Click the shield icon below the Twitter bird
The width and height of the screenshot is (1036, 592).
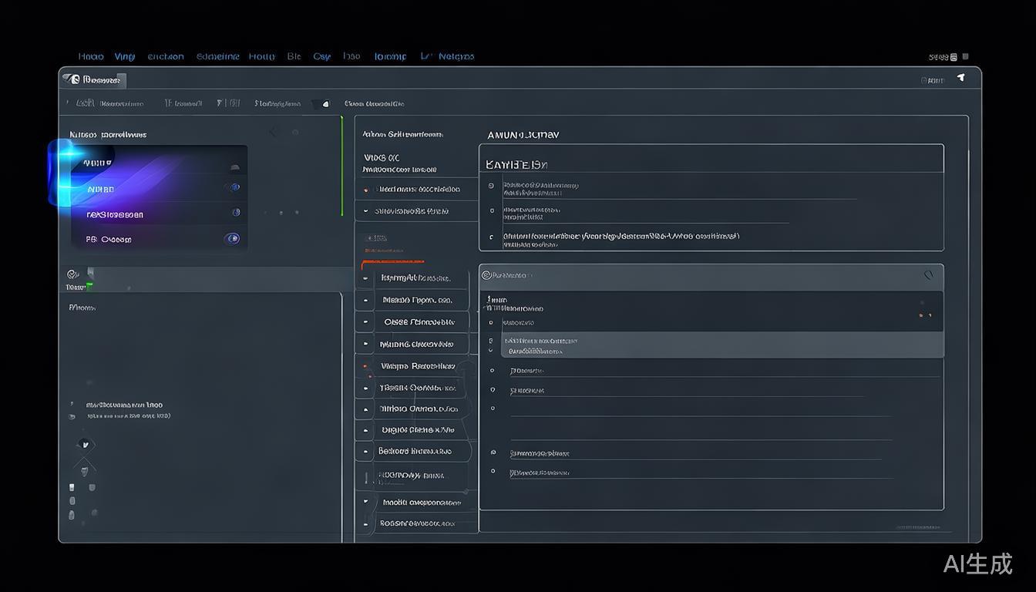[x=85, y=470]
